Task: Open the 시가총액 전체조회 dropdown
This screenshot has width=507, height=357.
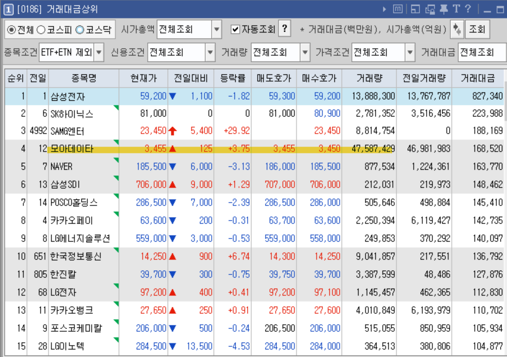Action: tap(217, 29)
